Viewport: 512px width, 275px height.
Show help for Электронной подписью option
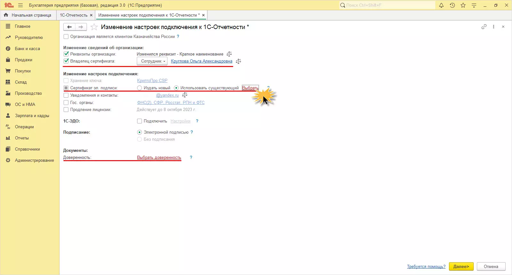click(192, 132)
